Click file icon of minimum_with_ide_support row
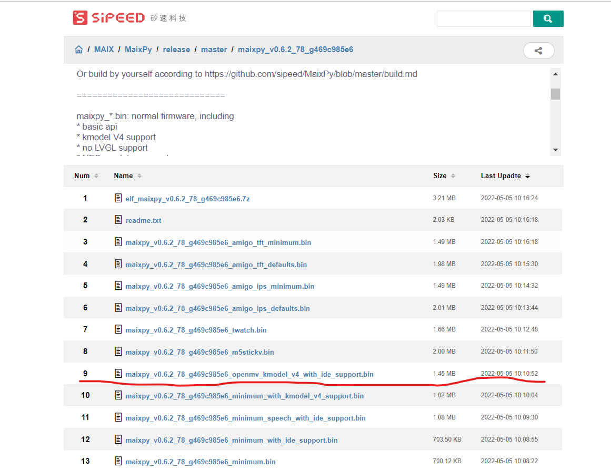This screenshot has height=469, width=611. coord(118,439)
